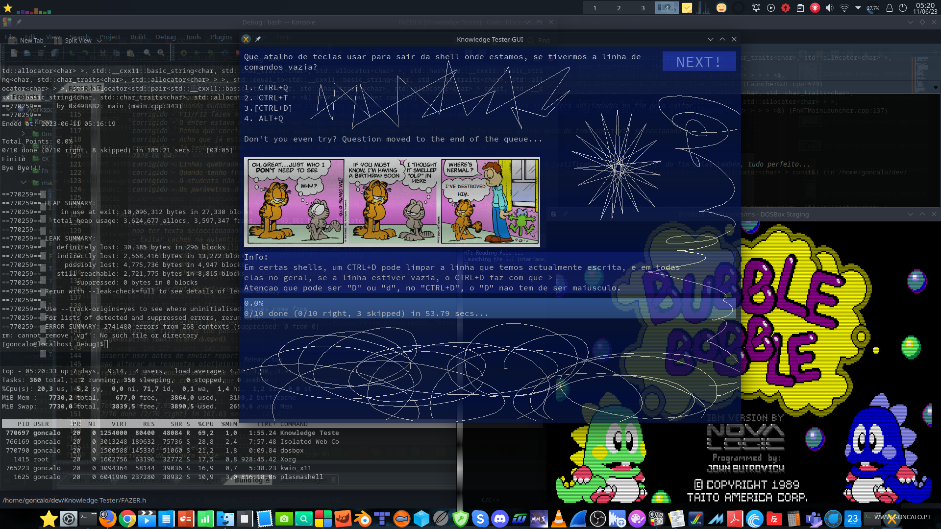Expand hidden system tray icons arrow

click(858, 8)
